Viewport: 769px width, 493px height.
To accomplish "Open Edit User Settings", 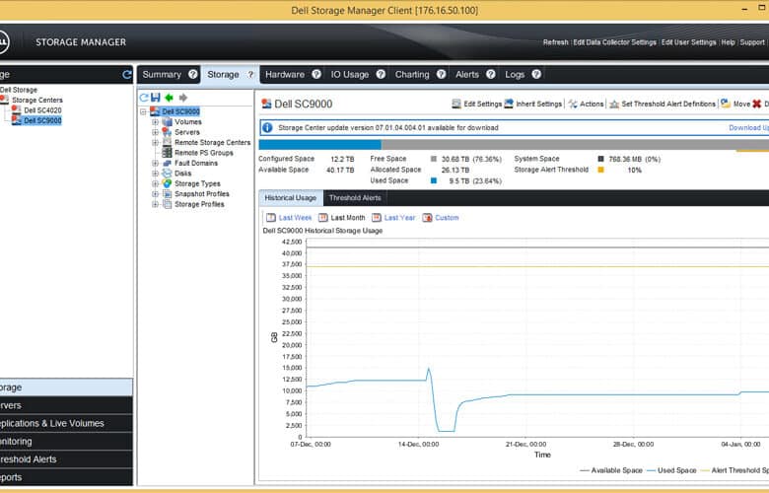I will coord(688,42).
